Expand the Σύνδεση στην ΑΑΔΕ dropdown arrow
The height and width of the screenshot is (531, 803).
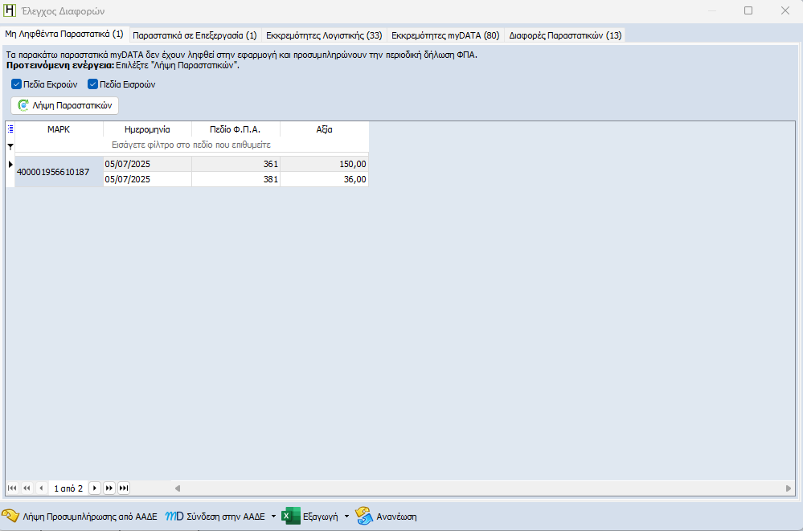point(273,516)
